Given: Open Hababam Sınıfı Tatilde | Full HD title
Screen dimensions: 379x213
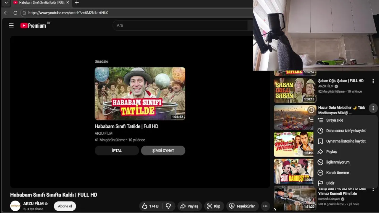Looking at the screenshot, I should (126, 126).
